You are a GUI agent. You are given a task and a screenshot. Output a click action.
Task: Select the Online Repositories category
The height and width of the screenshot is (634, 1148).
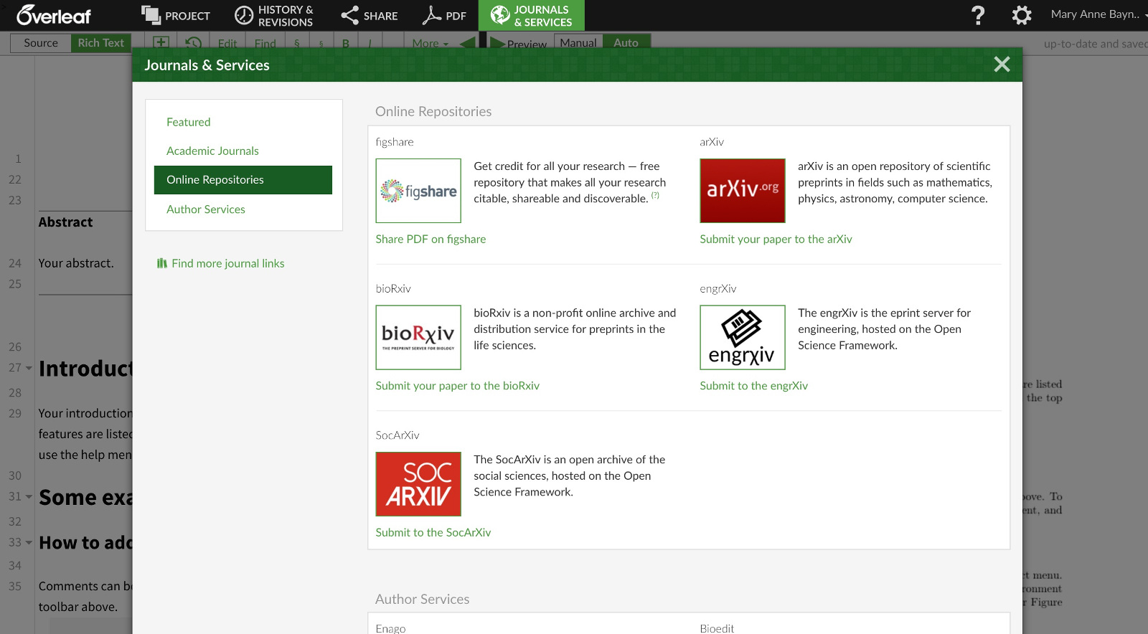[243, 180]
